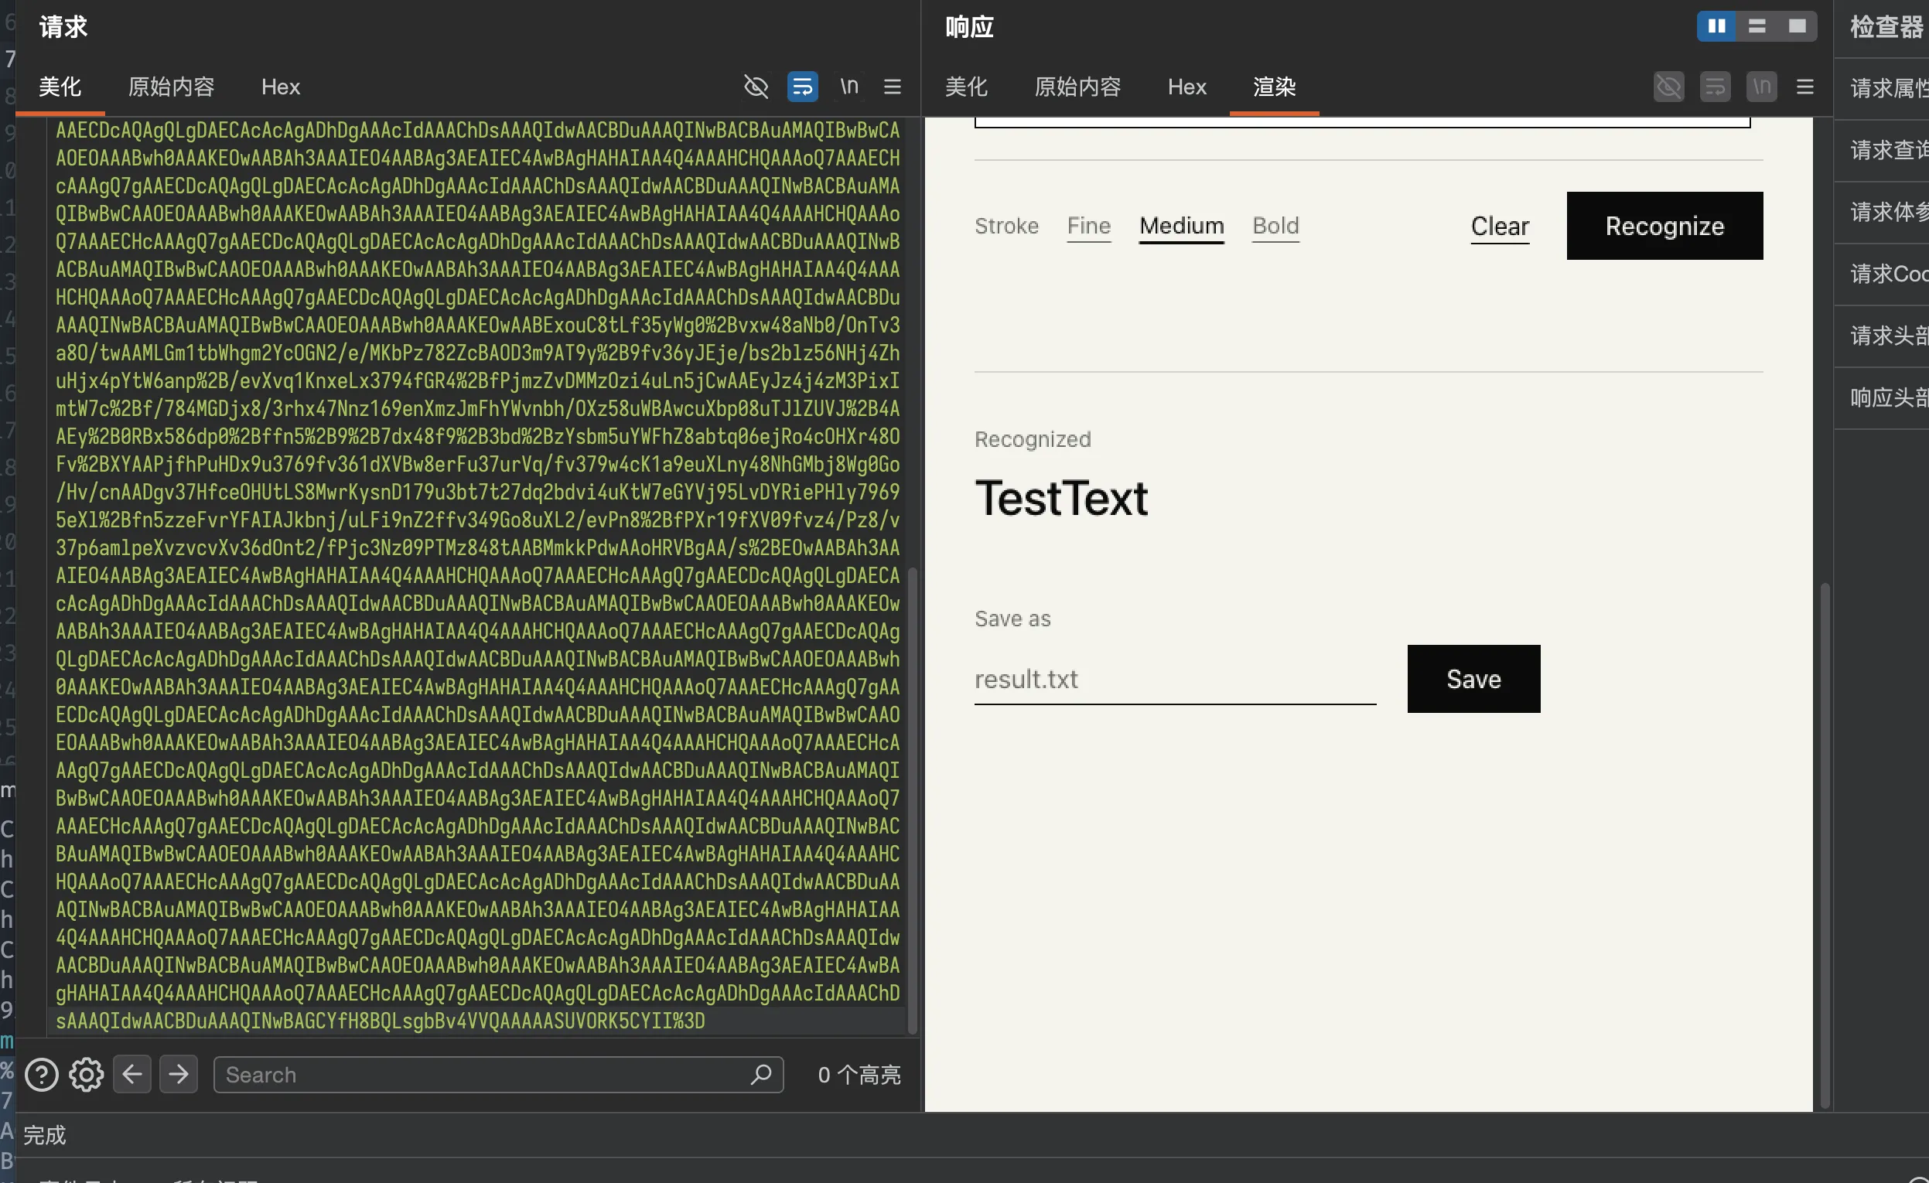Expand the 请求头部 inspector section
This screenshot has height=1183, width=1929.
click(x=1886, y=336)
